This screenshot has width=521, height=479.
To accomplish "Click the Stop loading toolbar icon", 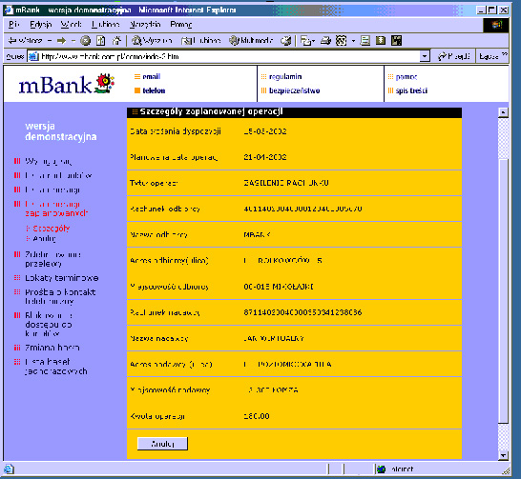I will (86, 41).
